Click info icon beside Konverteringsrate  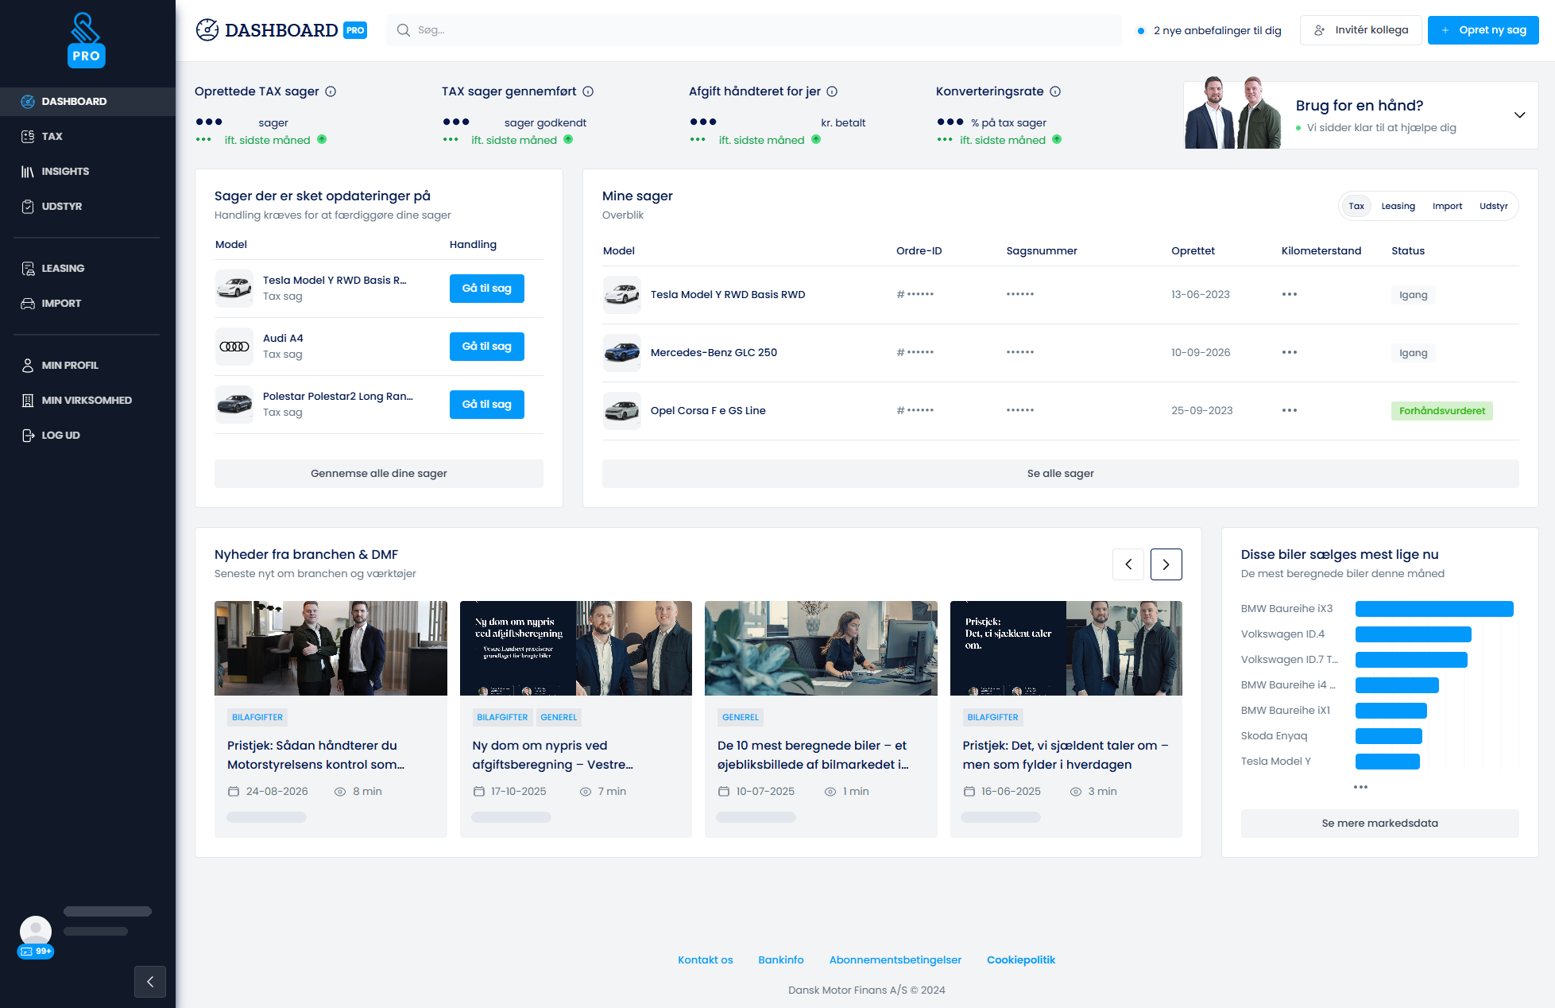pyautogui.click(x=1055, y=91)
